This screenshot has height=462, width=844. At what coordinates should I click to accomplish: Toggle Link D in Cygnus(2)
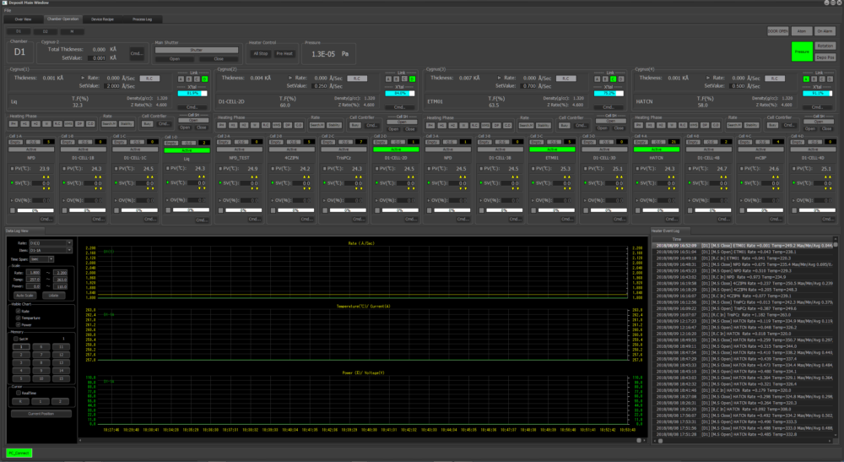click(413, 79)
